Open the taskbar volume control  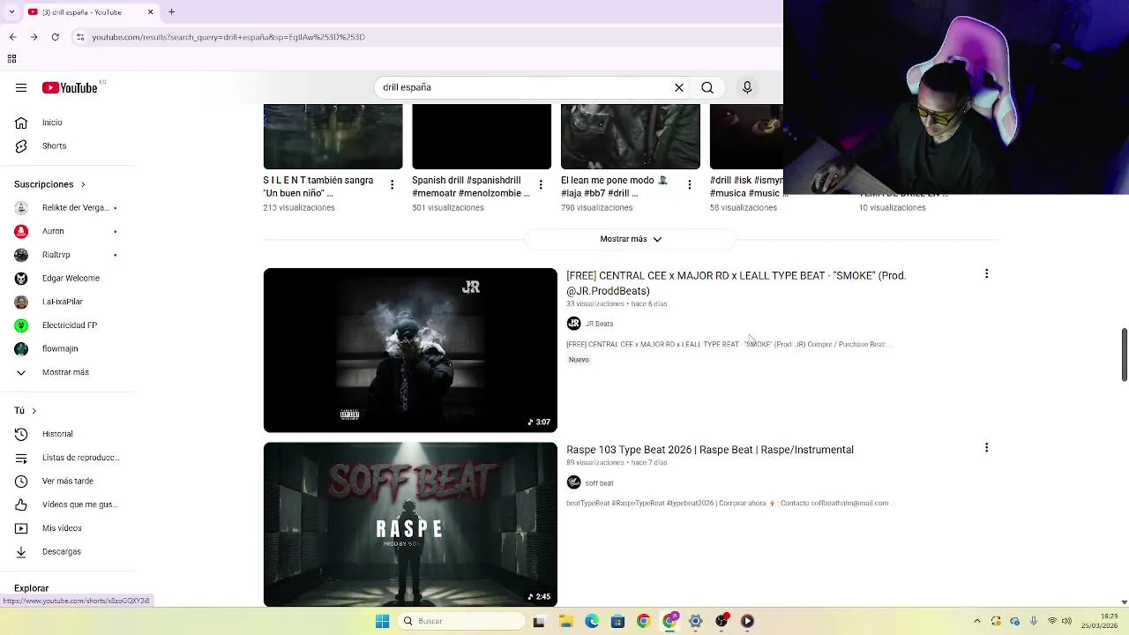tap(1066, 621)
